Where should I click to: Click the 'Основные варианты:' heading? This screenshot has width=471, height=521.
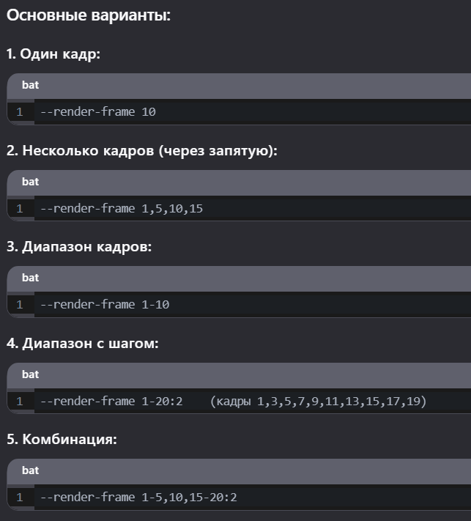pyautogui.click(x=88, y=15)
